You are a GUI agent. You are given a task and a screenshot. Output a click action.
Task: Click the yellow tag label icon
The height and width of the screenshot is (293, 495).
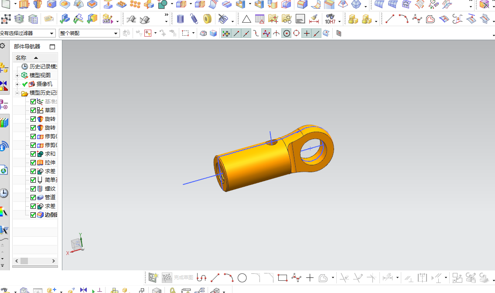[48, 19]
